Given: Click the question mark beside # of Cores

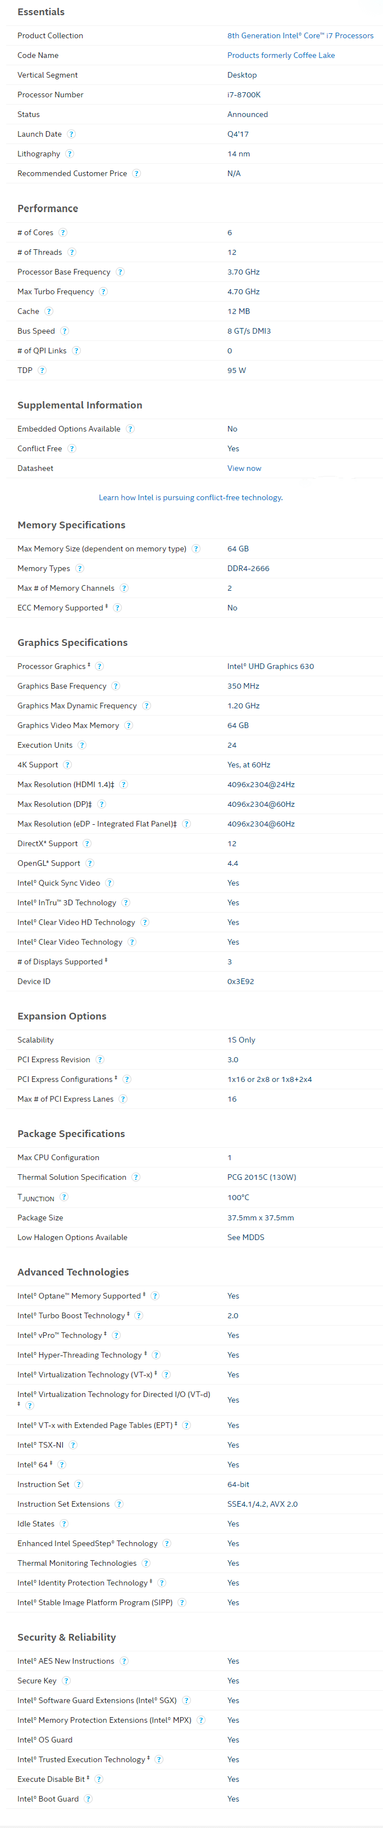Looking at the screenshot, I should coord(63,233).
